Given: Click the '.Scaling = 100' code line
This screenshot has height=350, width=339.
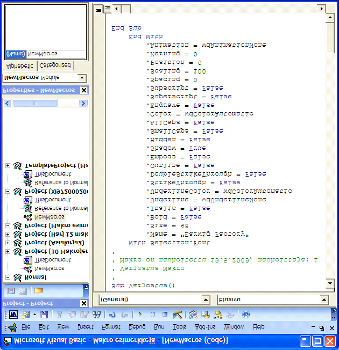Looking at the screenshot, I should pos(176,71).
